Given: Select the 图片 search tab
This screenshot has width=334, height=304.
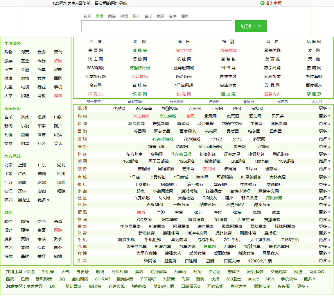Looking at the screenshot, I should 136,16.
